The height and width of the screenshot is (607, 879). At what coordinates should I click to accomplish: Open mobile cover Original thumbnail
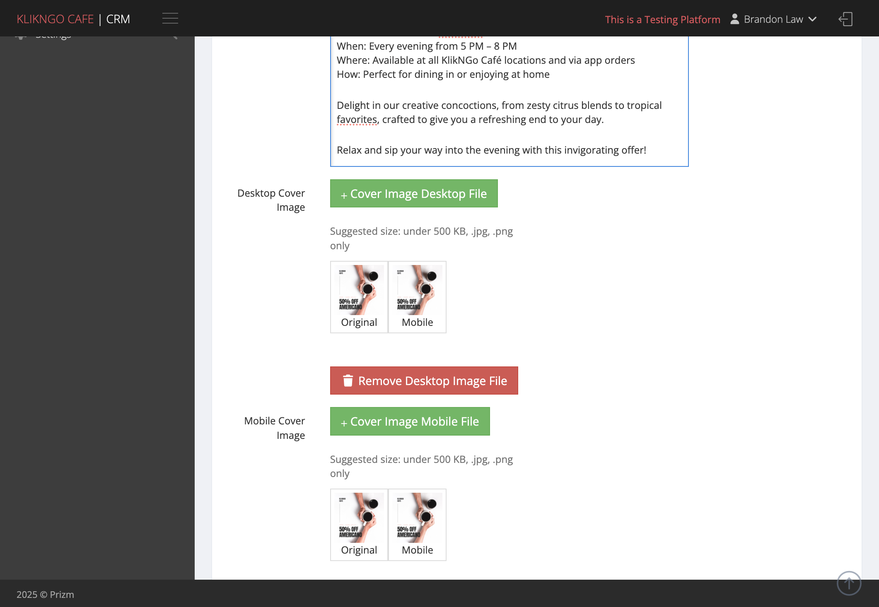[359, 525]
